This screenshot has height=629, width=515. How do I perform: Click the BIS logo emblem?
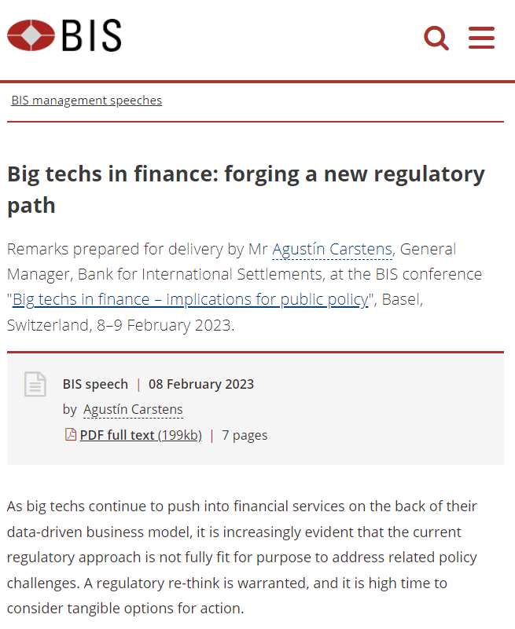coord(31,35)
